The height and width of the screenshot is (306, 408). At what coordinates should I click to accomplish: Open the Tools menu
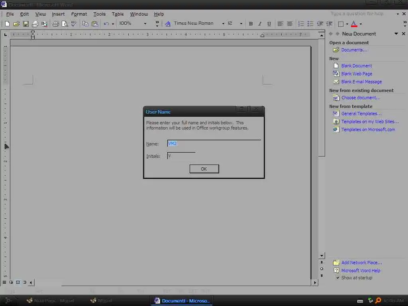(x=99, y=14)
